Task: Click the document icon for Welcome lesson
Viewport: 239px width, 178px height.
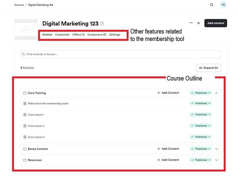Action: [25, 103]
